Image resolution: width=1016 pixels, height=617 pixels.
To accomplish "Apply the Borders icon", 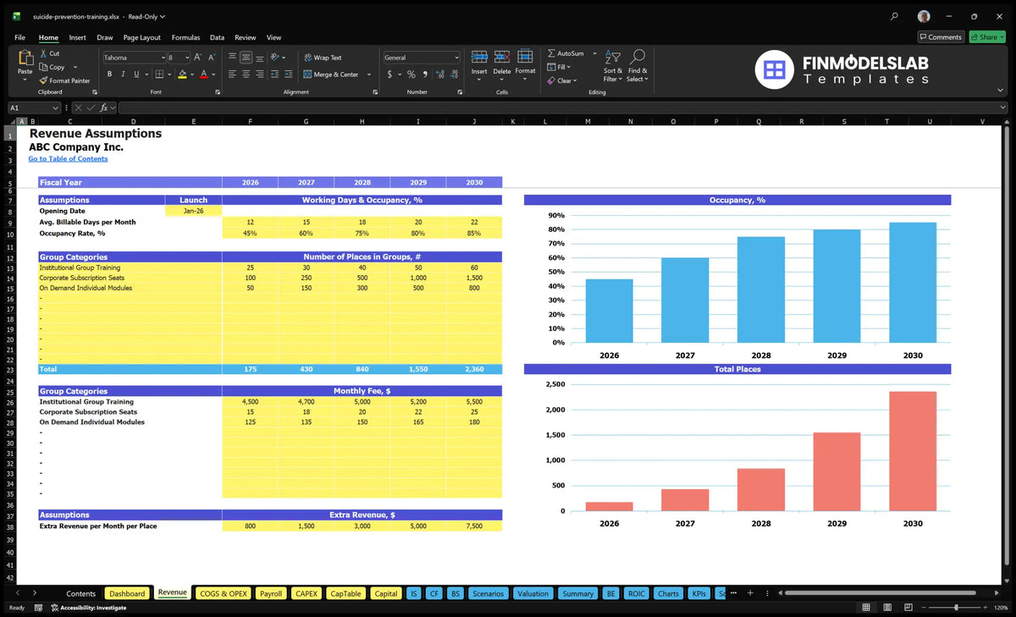I will [x=158, y=74].
